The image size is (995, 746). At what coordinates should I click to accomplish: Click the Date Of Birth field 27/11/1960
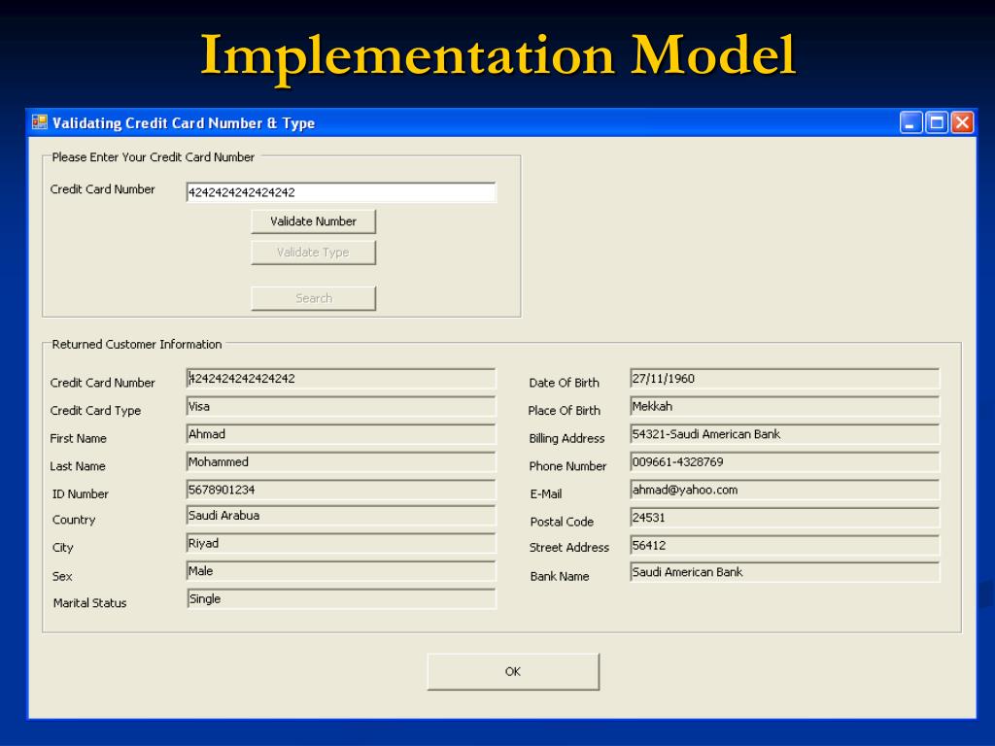pyautogui.click(x=784, y=379)
